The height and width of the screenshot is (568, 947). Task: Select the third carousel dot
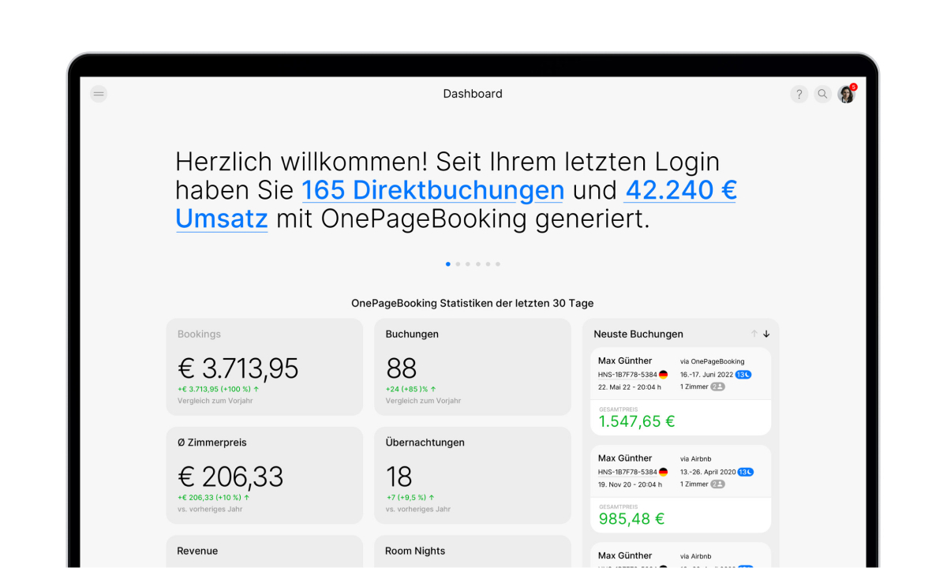point(468,264)
